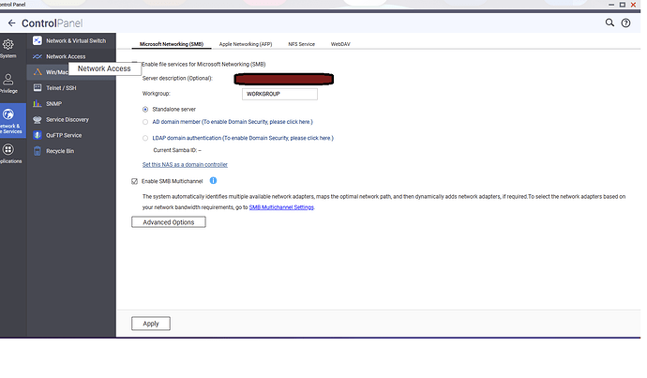The width and height of the screenshot is (647, 378).
Task: Uncheck Enable SMB Multichannel
Action: [x=135, y=181]
